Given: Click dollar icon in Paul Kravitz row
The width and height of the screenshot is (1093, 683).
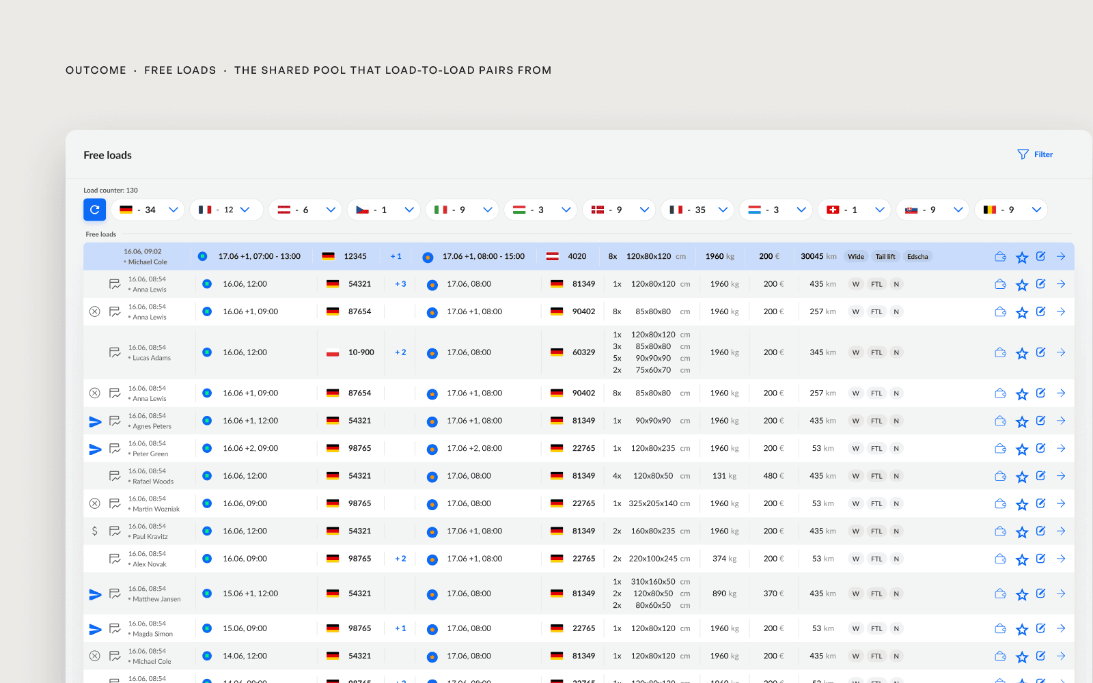Looking at the screenshot, I should [94, 531].
